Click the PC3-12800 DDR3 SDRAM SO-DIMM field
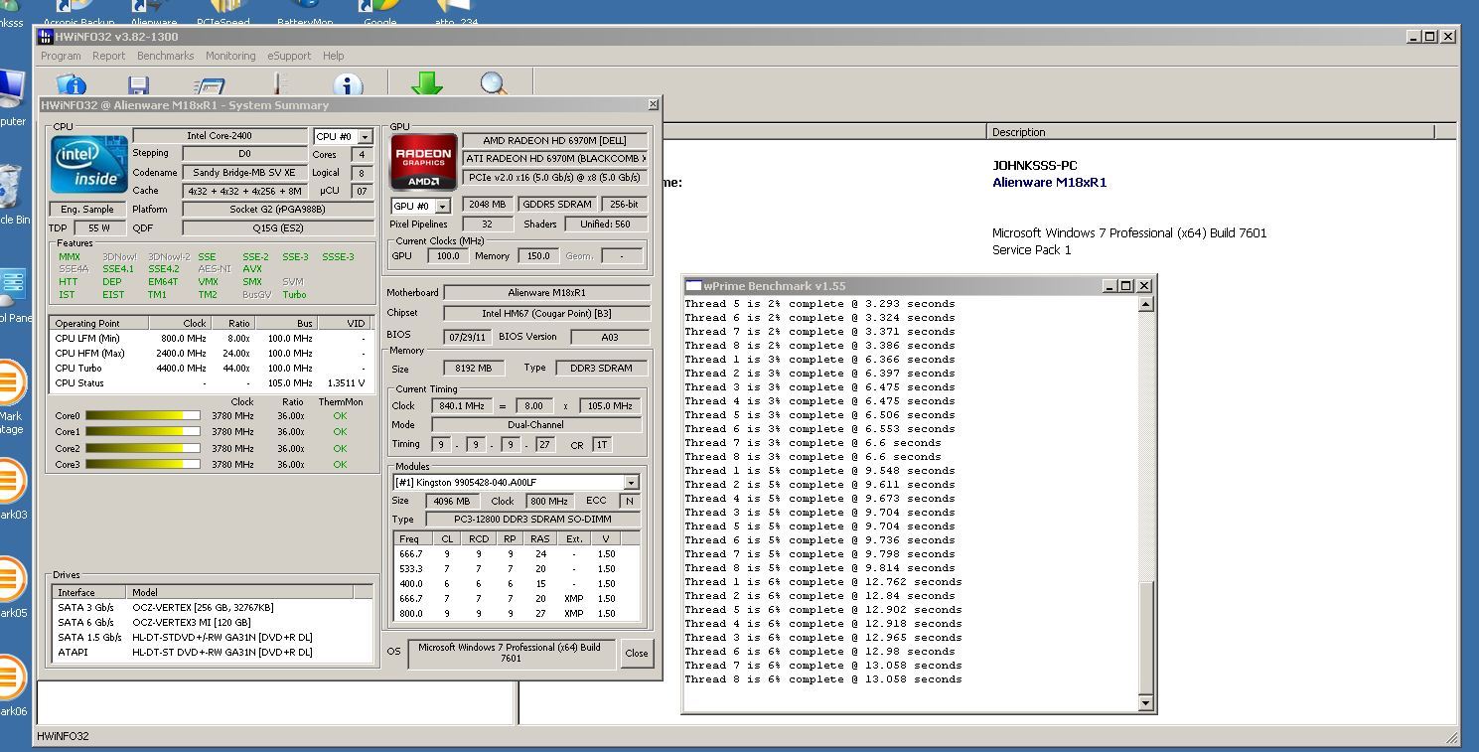This screenshot has height=752, width=1479. click(533, 520)
